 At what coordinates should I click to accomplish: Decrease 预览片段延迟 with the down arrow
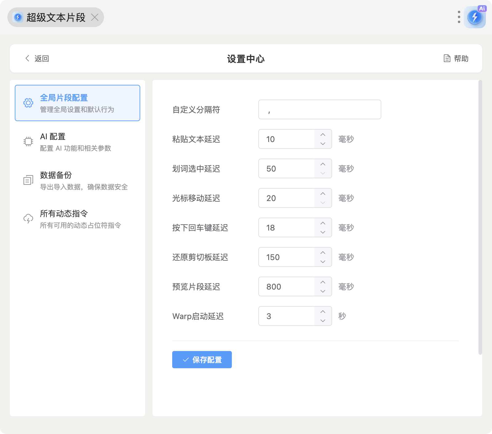coord(323,291)
